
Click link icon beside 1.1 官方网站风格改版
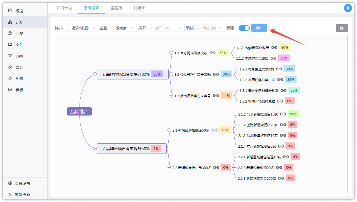point(213,53)
